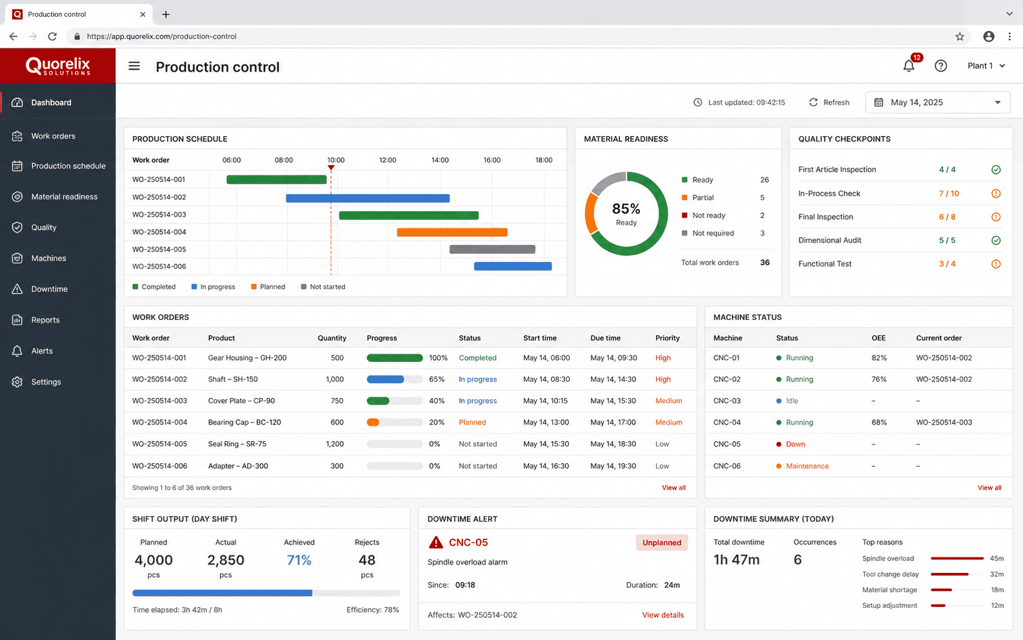The width and height of the screenshot is (1023, 640).
Task: Go to Work orders menu item
Action: click(58, 136)
